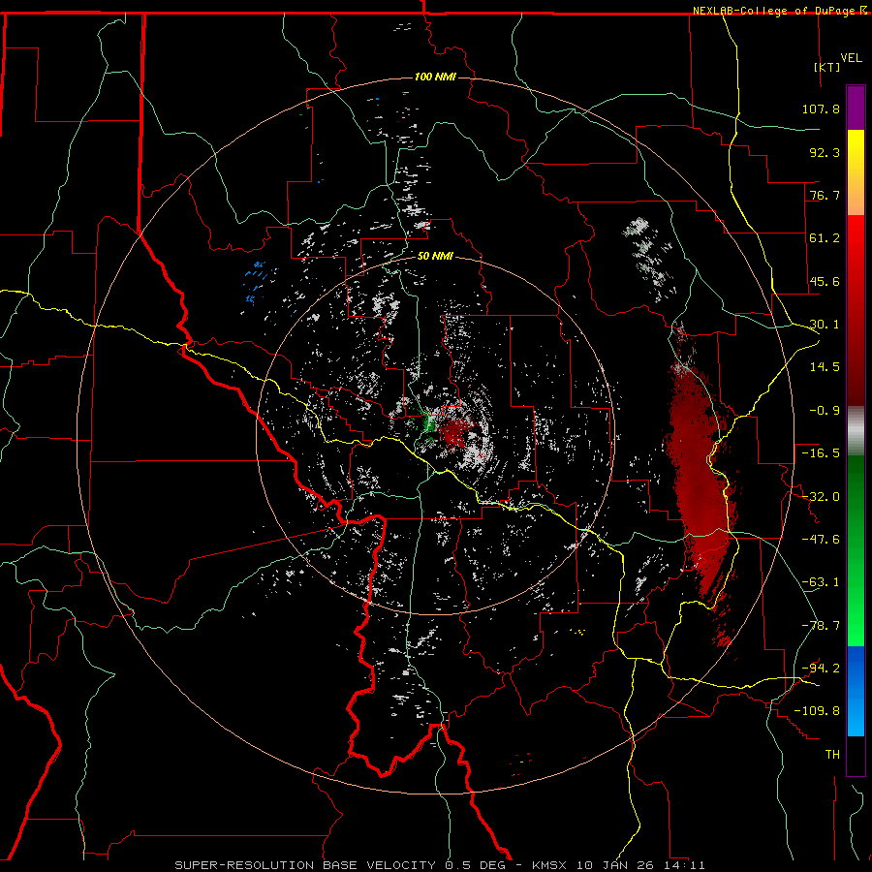The height and width of the screenshot is (872, 872).
Task: Select the -0.9 scale value
Action: 825,411
